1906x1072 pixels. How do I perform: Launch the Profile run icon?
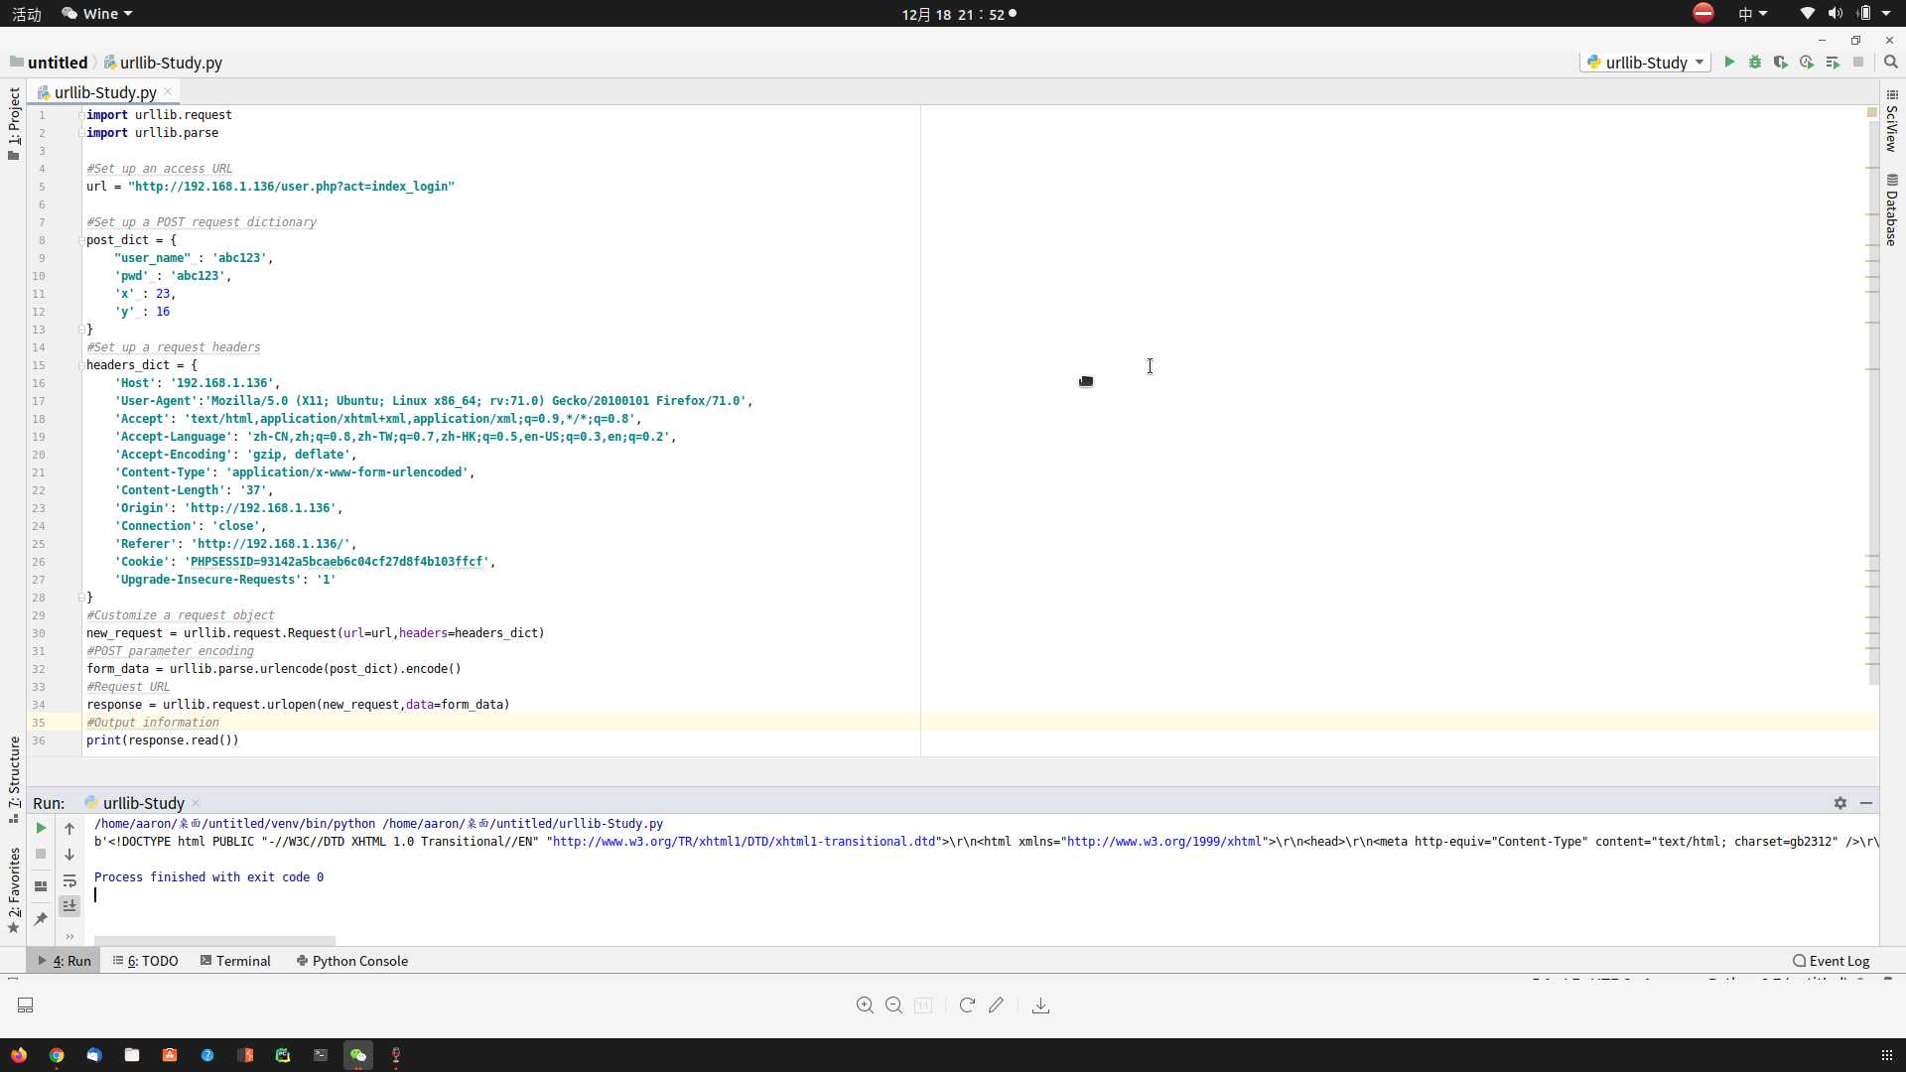[1807, 62]
